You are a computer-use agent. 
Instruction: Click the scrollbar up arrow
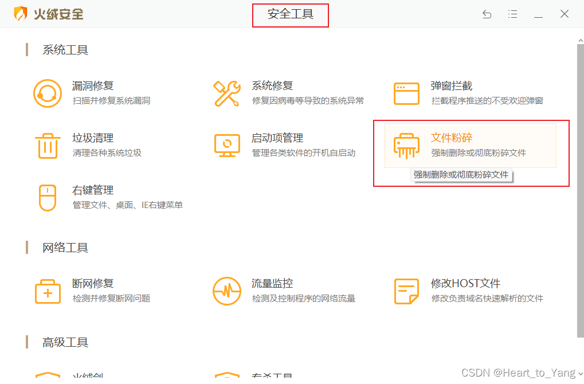(581, 40)
